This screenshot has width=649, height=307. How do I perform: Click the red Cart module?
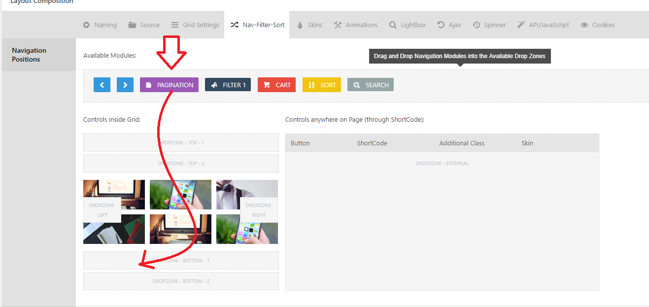[x=277, y=85]
